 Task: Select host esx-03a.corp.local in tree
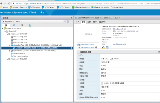20,42
